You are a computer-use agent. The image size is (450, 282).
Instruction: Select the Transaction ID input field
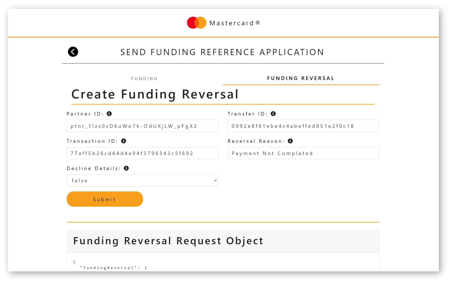pos(142,153)
